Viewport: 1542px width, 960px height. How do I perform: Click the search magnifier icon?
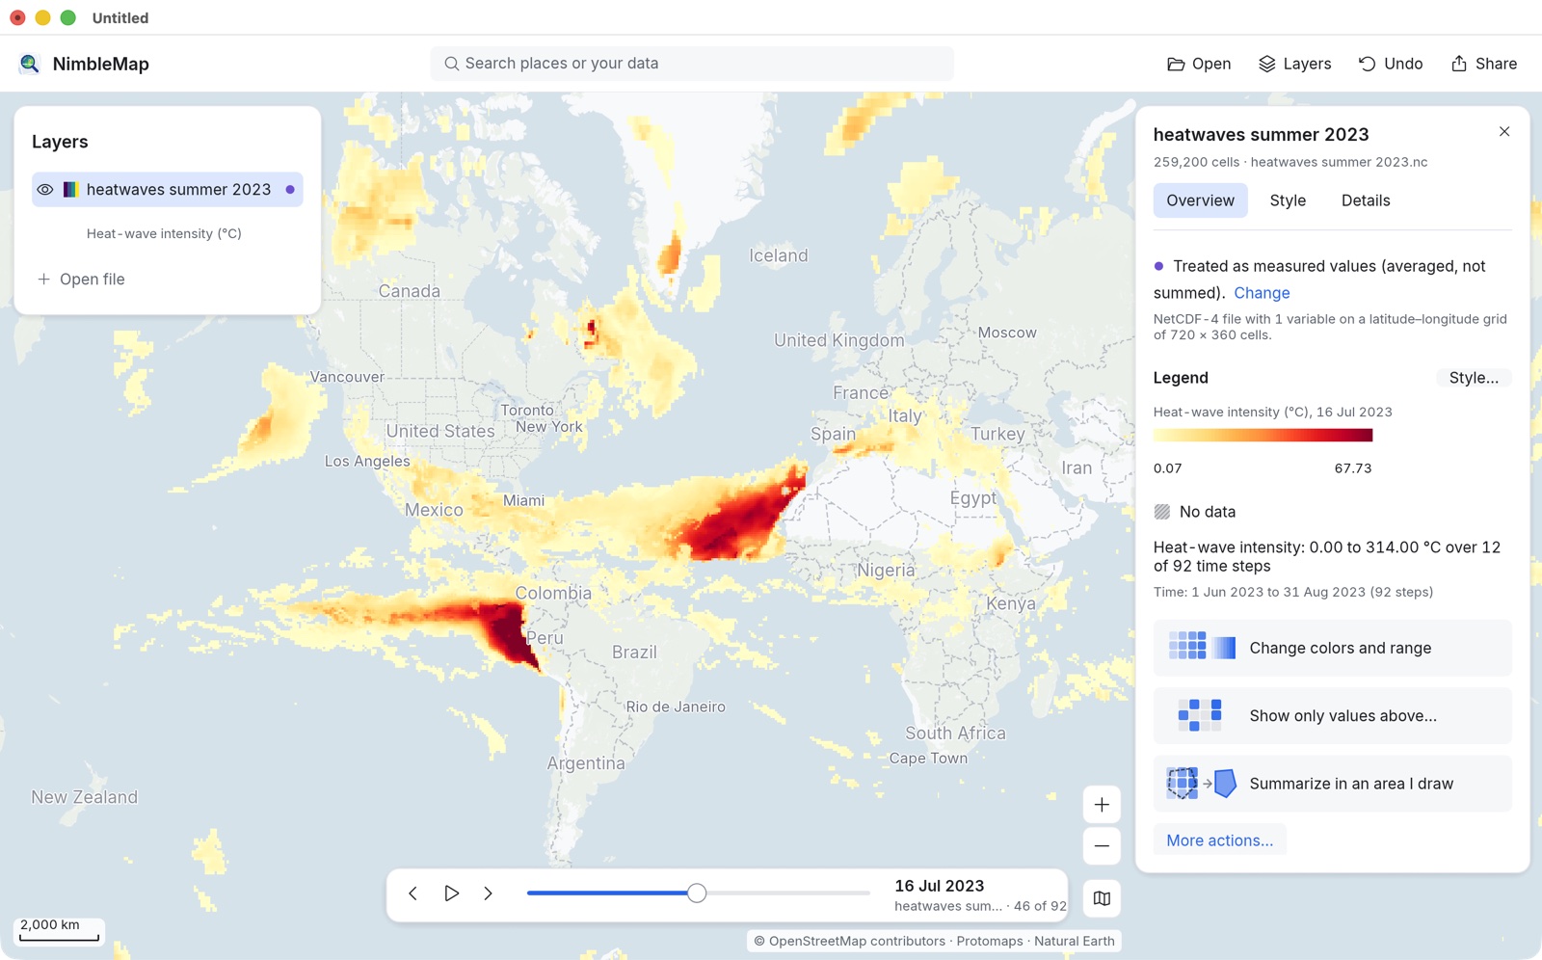pos(451,64)
